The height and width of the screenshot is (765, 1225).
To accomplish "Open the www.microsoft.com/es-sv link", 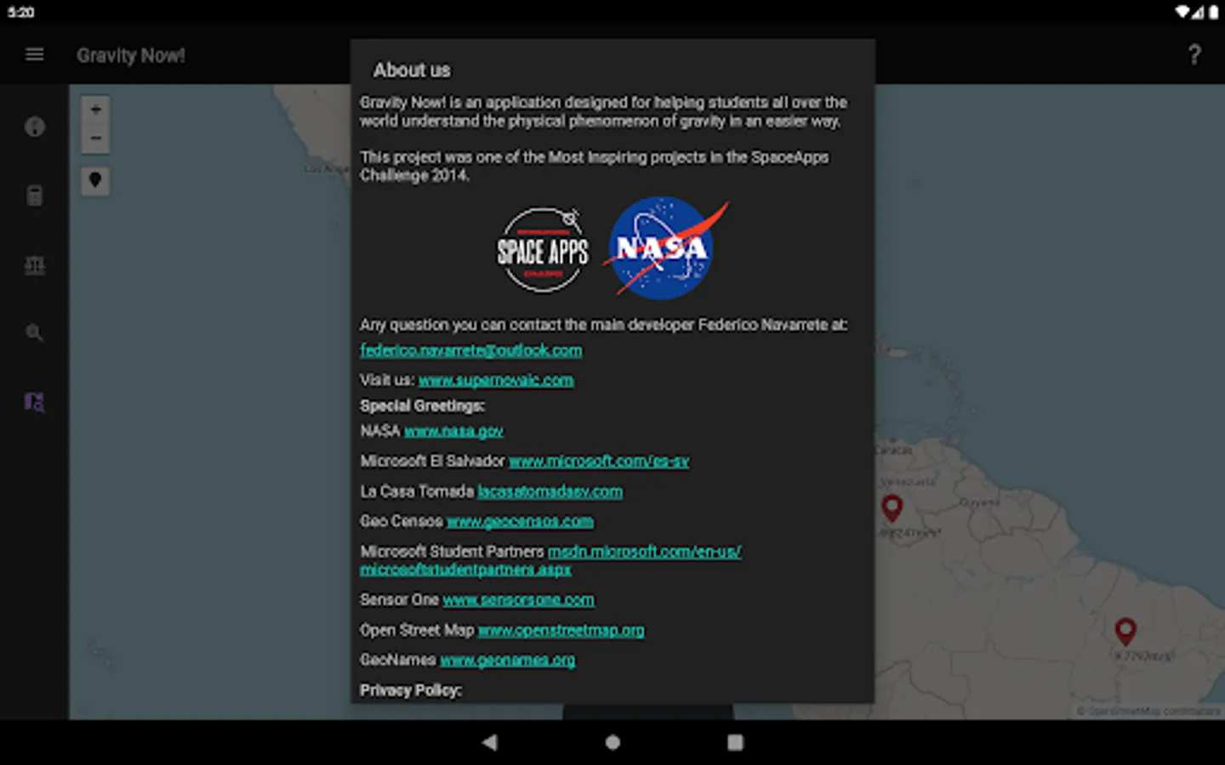I will coord(599,461).
